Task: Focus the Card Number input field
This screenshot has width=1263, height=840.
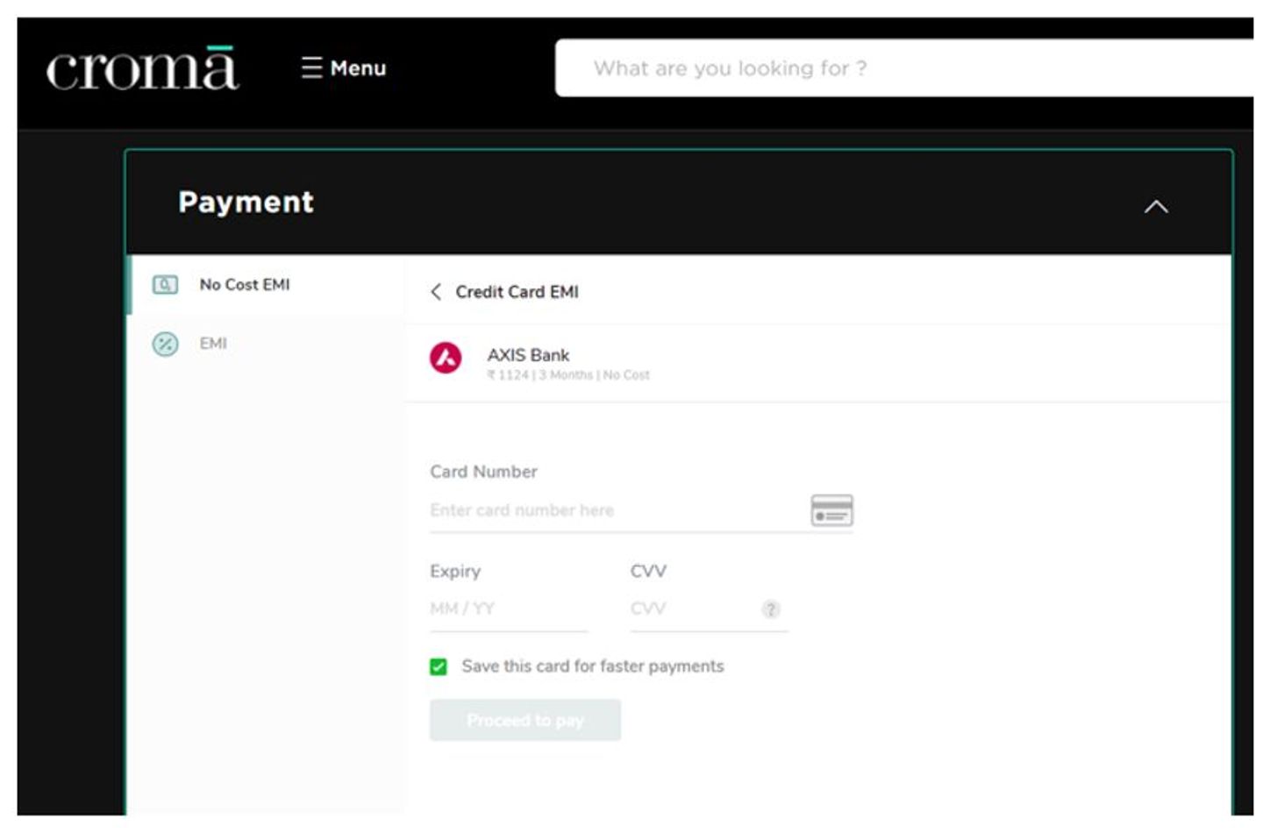Action: click(614, 510)
